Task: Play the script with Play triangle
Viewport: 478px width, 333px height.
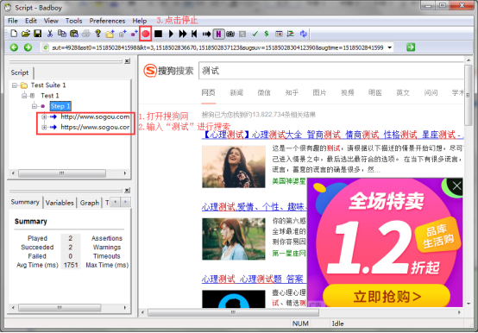Action: coord(171,34)
